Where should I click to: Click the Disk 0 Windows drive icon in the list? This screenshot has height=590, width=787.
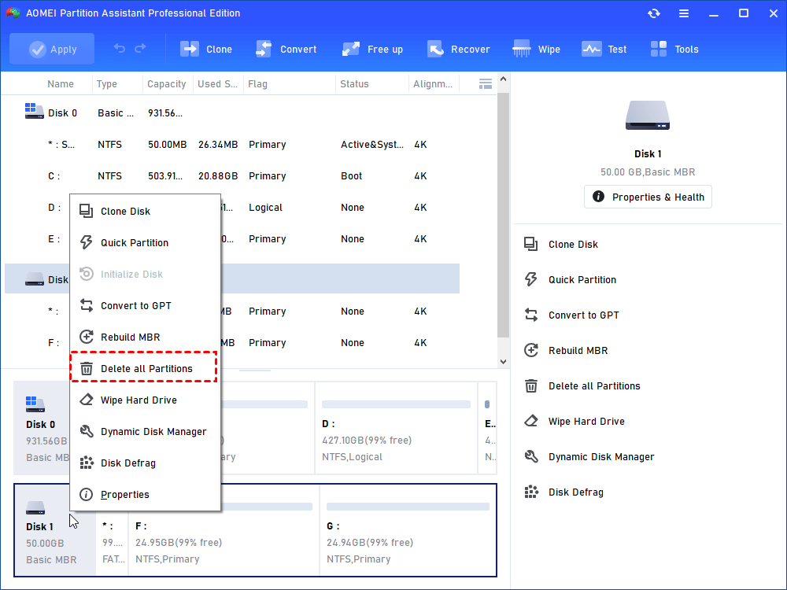[34, 112]
